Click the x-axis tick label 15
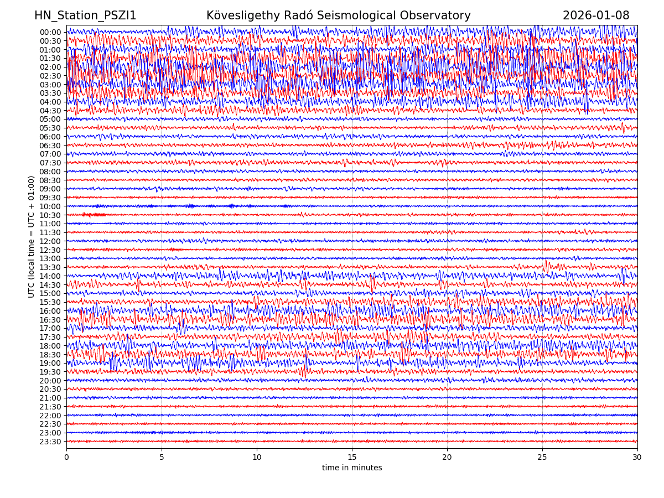Image resolution: width=664 pixels, height=498 pixels. (x=352, y=458)
